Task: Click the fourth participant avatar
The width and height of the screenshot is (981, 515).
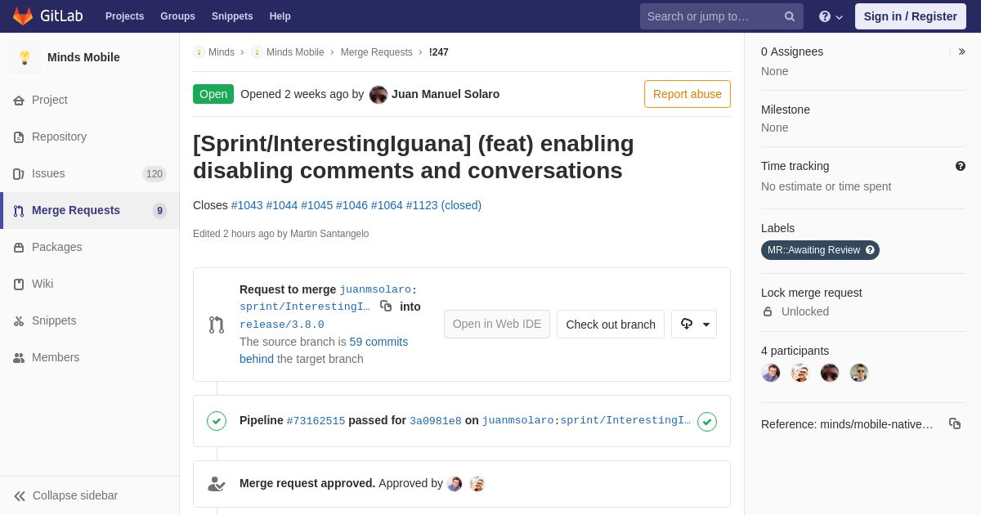Action: pyautogui.click(x=859, y=373)
